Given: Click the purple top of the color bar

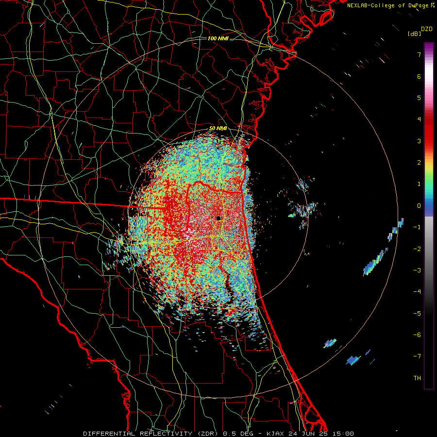Looking at the screenshot, I should pyautogui.click(x=429, y=48).
